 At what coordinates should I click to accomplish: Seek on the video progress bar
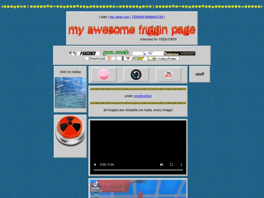point(138,170)
